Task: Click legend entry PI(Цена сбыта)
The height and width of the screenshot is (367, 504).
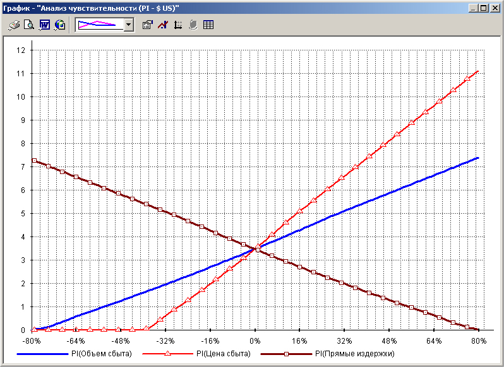Action: tap(223, 354)
